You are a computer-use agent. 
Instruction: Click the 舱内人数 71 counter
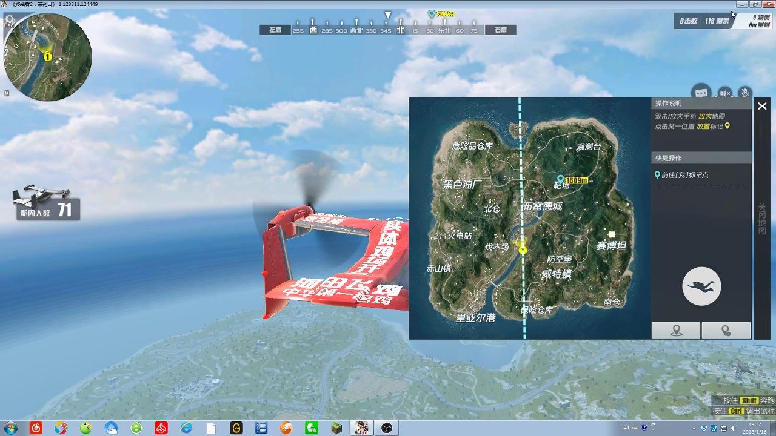pos(47,211)
